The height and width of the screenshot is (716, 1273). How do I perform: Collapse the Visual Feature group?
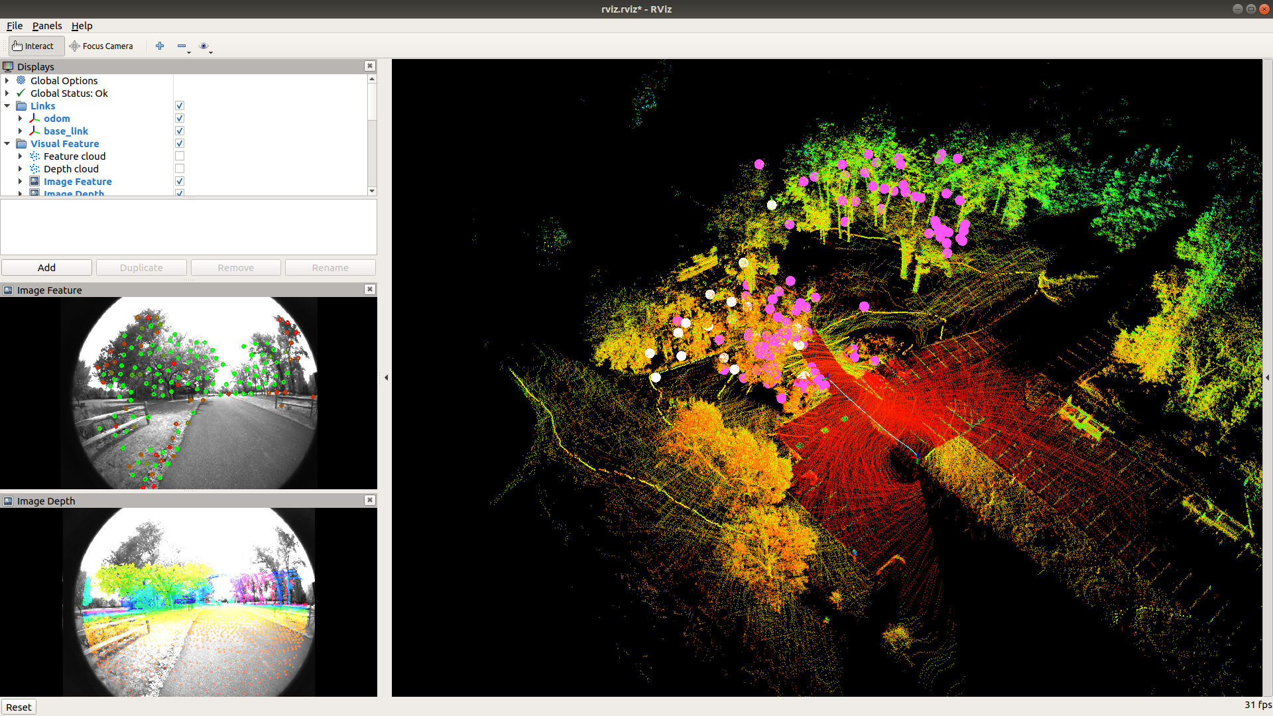pos(7,144)
